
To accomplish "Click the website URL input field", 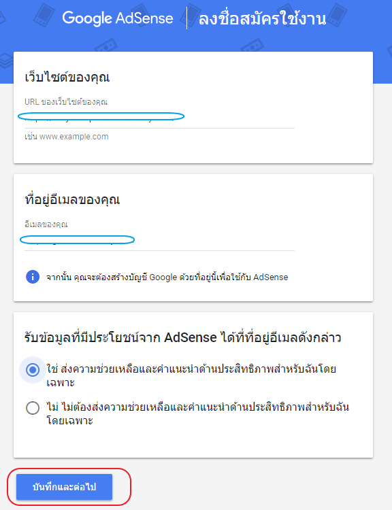I will pyautogui.click(x=159, y=118).
